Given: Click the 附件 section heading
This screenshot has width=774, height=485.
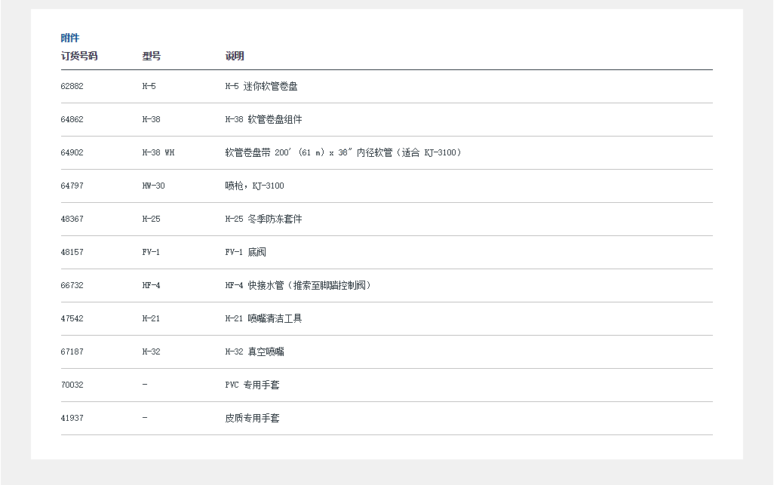Looking at the screenshot, I should 70,38.
